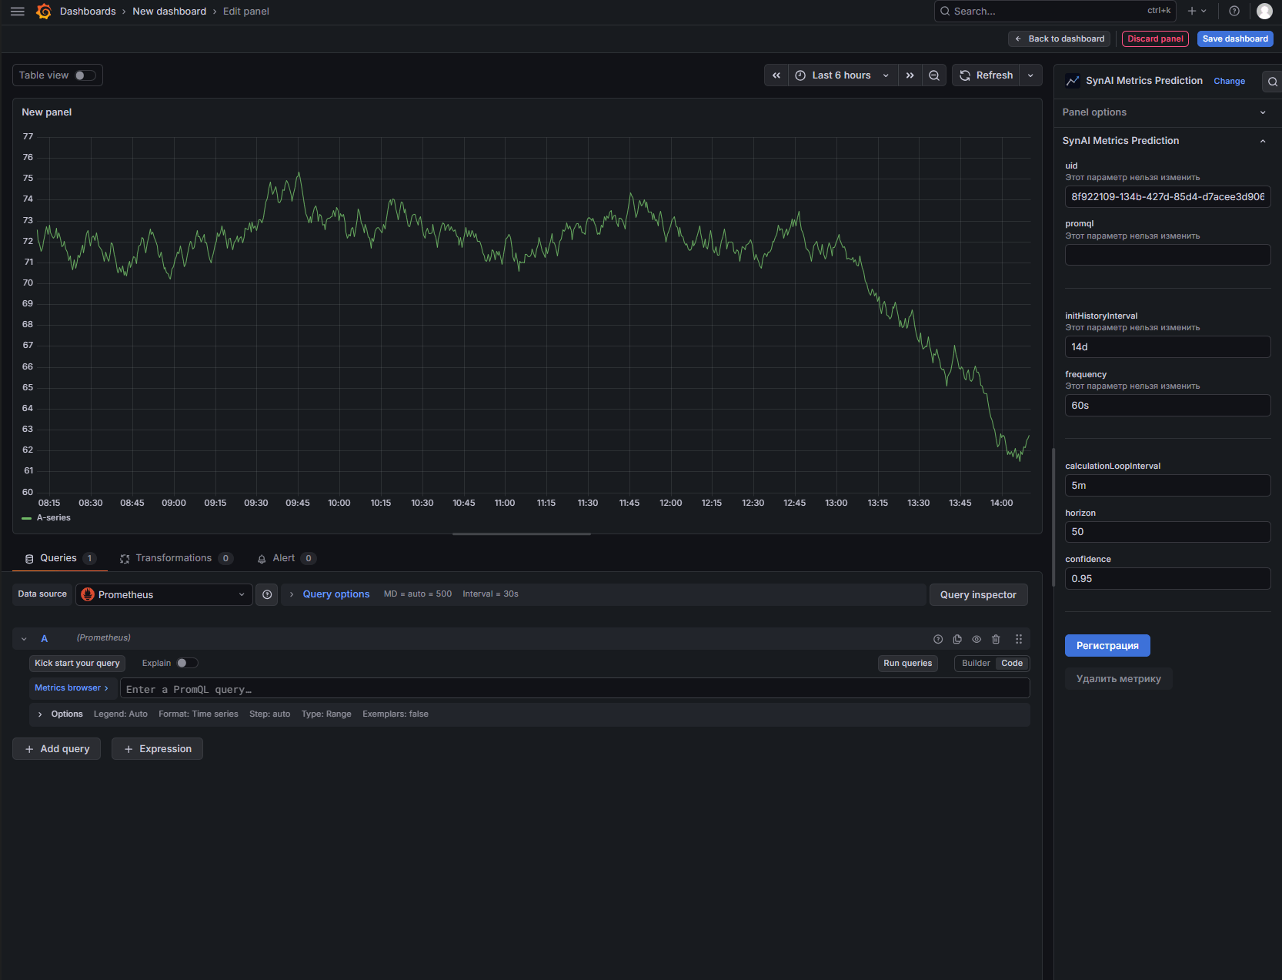1282x980 pixels.
Task: Switch to the Transformations tab
Action: point(176,559)
